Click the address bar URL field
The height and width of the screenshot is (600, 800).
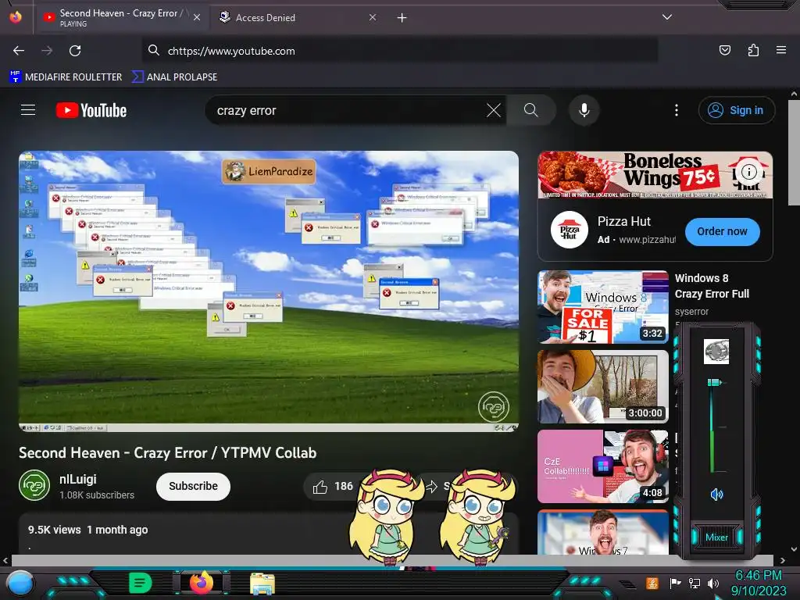point(399,51)
